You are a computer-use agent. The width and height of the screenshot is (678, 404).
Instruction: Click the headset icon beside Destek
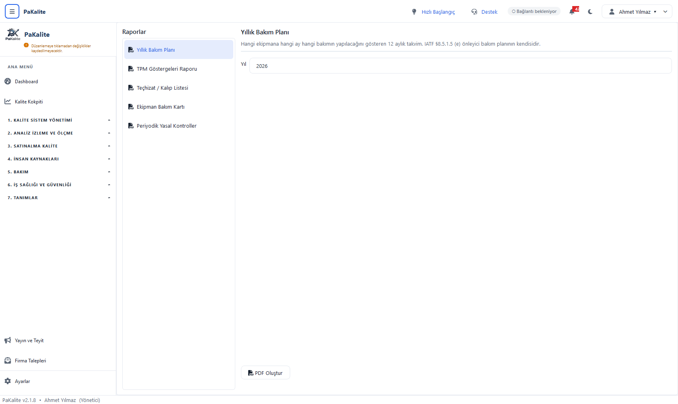tap(474, 12)
